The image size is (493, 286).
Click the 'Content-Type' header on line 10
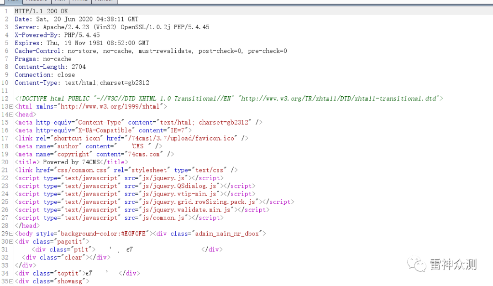click(x=36, y=83)
